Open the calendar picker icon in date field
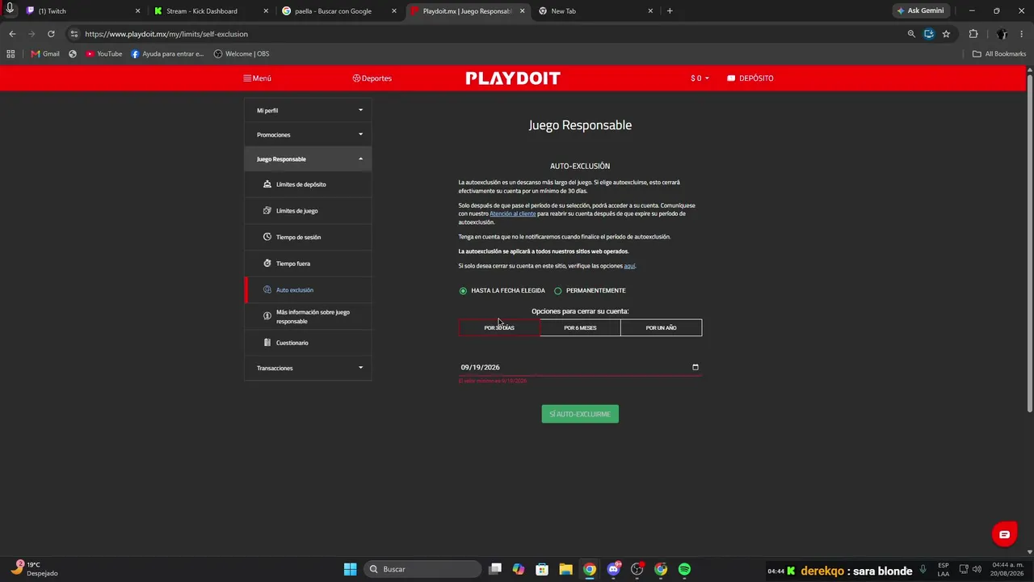The image size is (1034, 582). (x=696, y=367)
